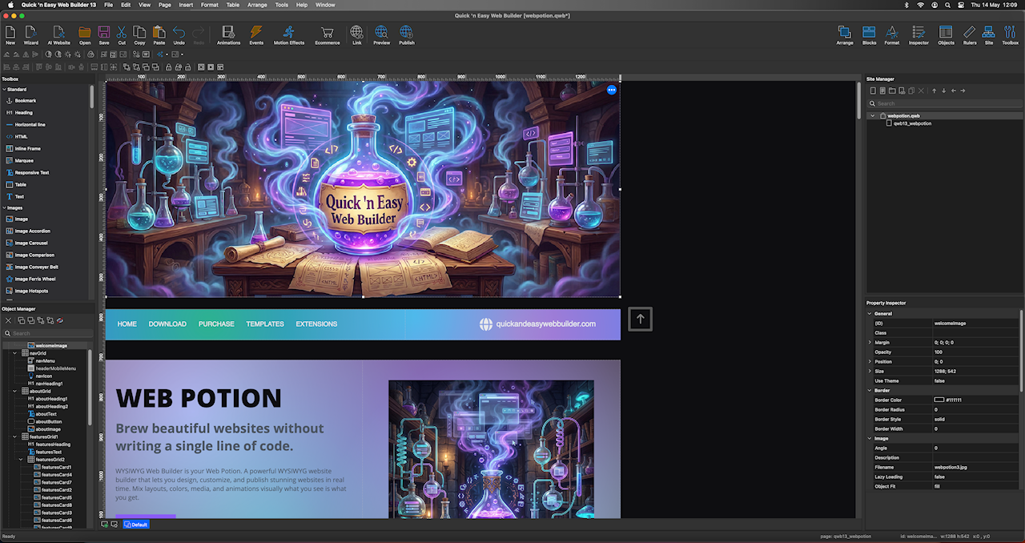Click the blue ellipsis button on the hero image
The image size is (1025, 543).
point(612,90)
